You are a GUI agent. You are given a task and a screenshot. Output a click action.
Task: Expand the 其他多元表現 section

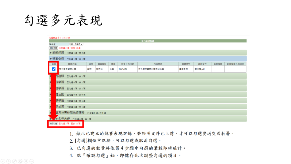point(64,119)
